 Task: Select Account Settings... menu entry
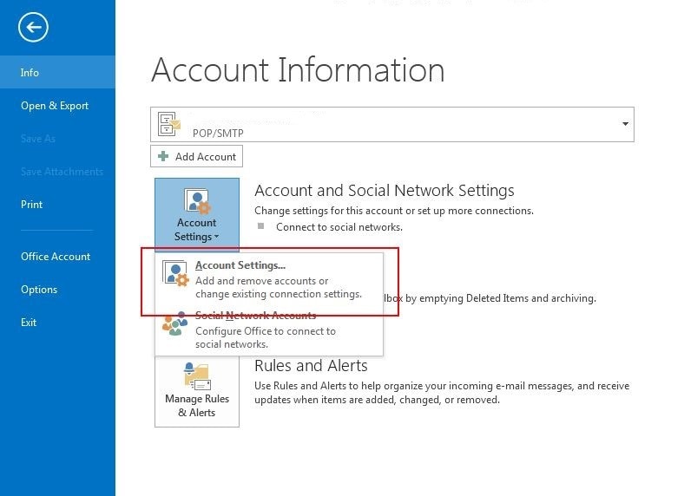point(268,279)
